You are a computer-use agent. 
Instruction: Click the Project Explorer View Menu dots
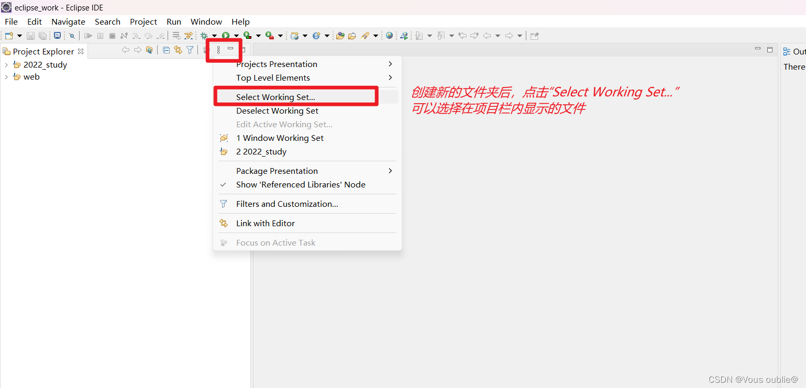pos(218,50)
